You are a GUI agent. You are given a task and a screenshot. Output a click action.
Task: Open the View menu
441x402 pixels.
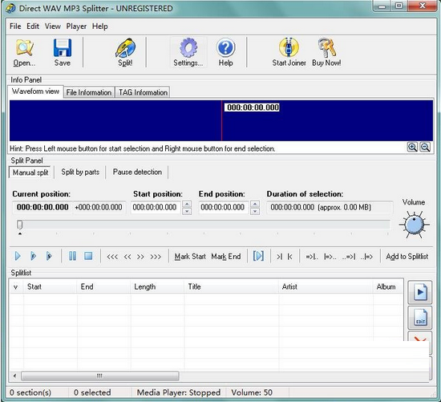(x=53, y=26)
